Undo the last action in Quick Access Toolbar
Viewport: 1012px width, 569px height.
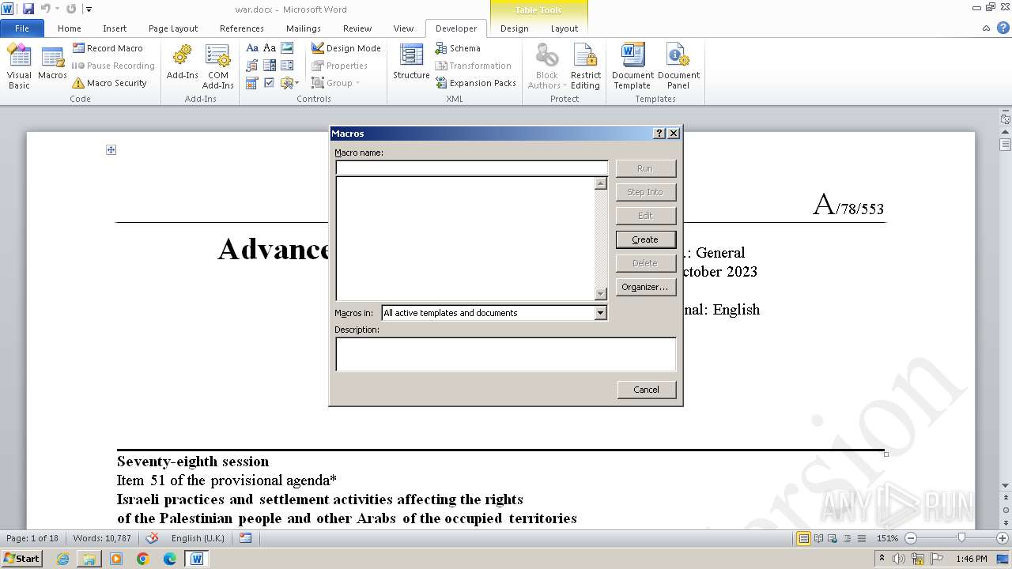[x=45, y=9]
